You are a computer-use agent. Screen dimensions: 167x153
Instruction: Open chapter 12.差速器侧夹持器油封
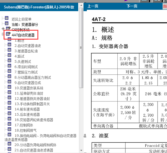(x=32, y=99)
